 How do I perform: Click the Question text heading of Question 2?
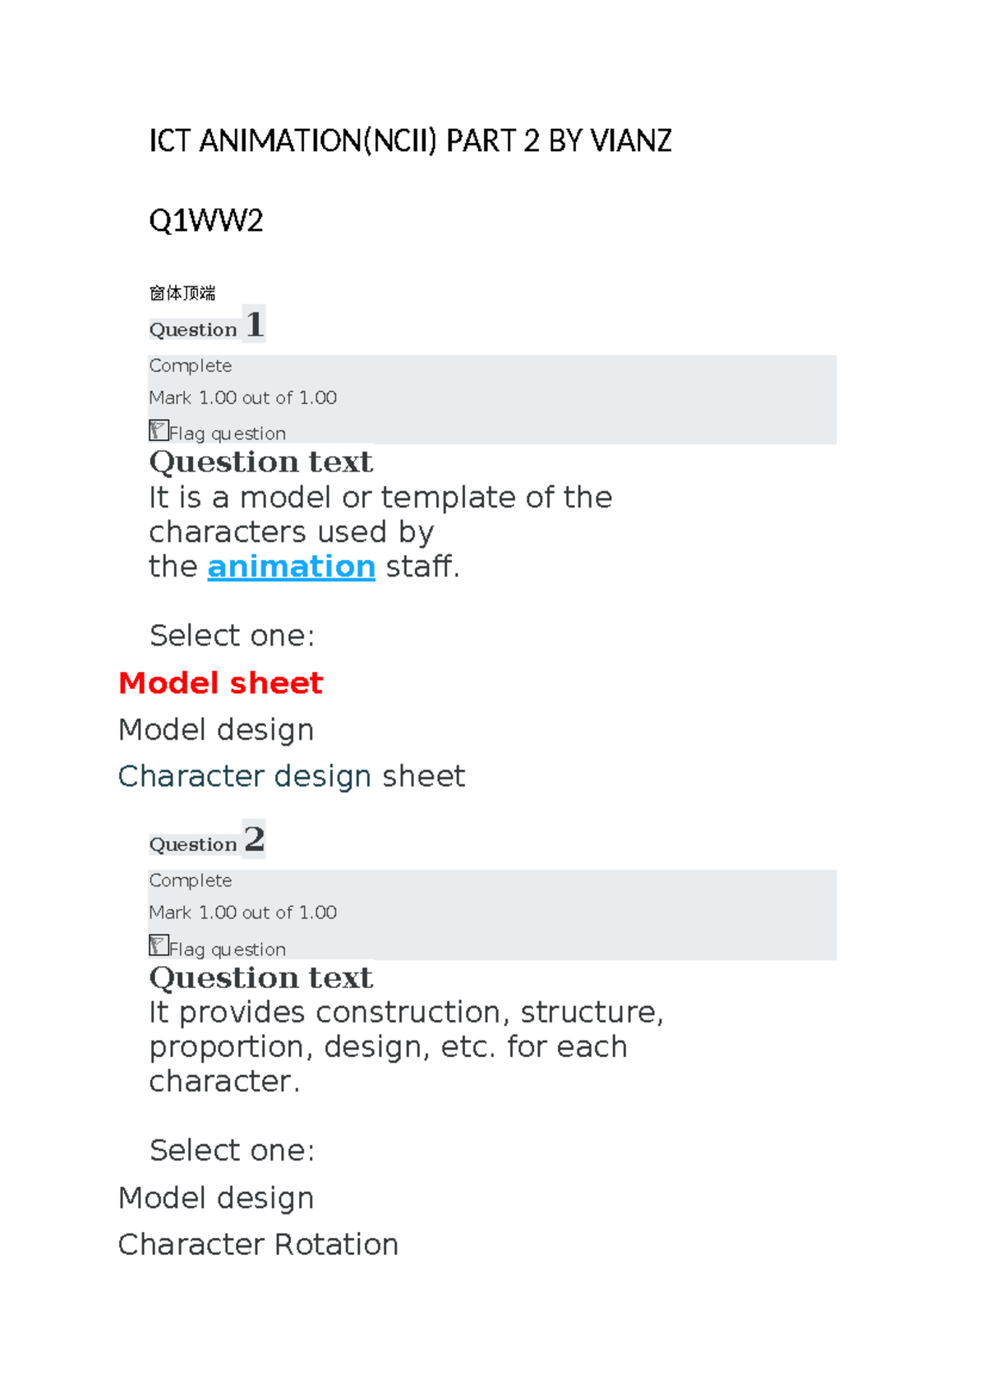click(x=260, y=977)
